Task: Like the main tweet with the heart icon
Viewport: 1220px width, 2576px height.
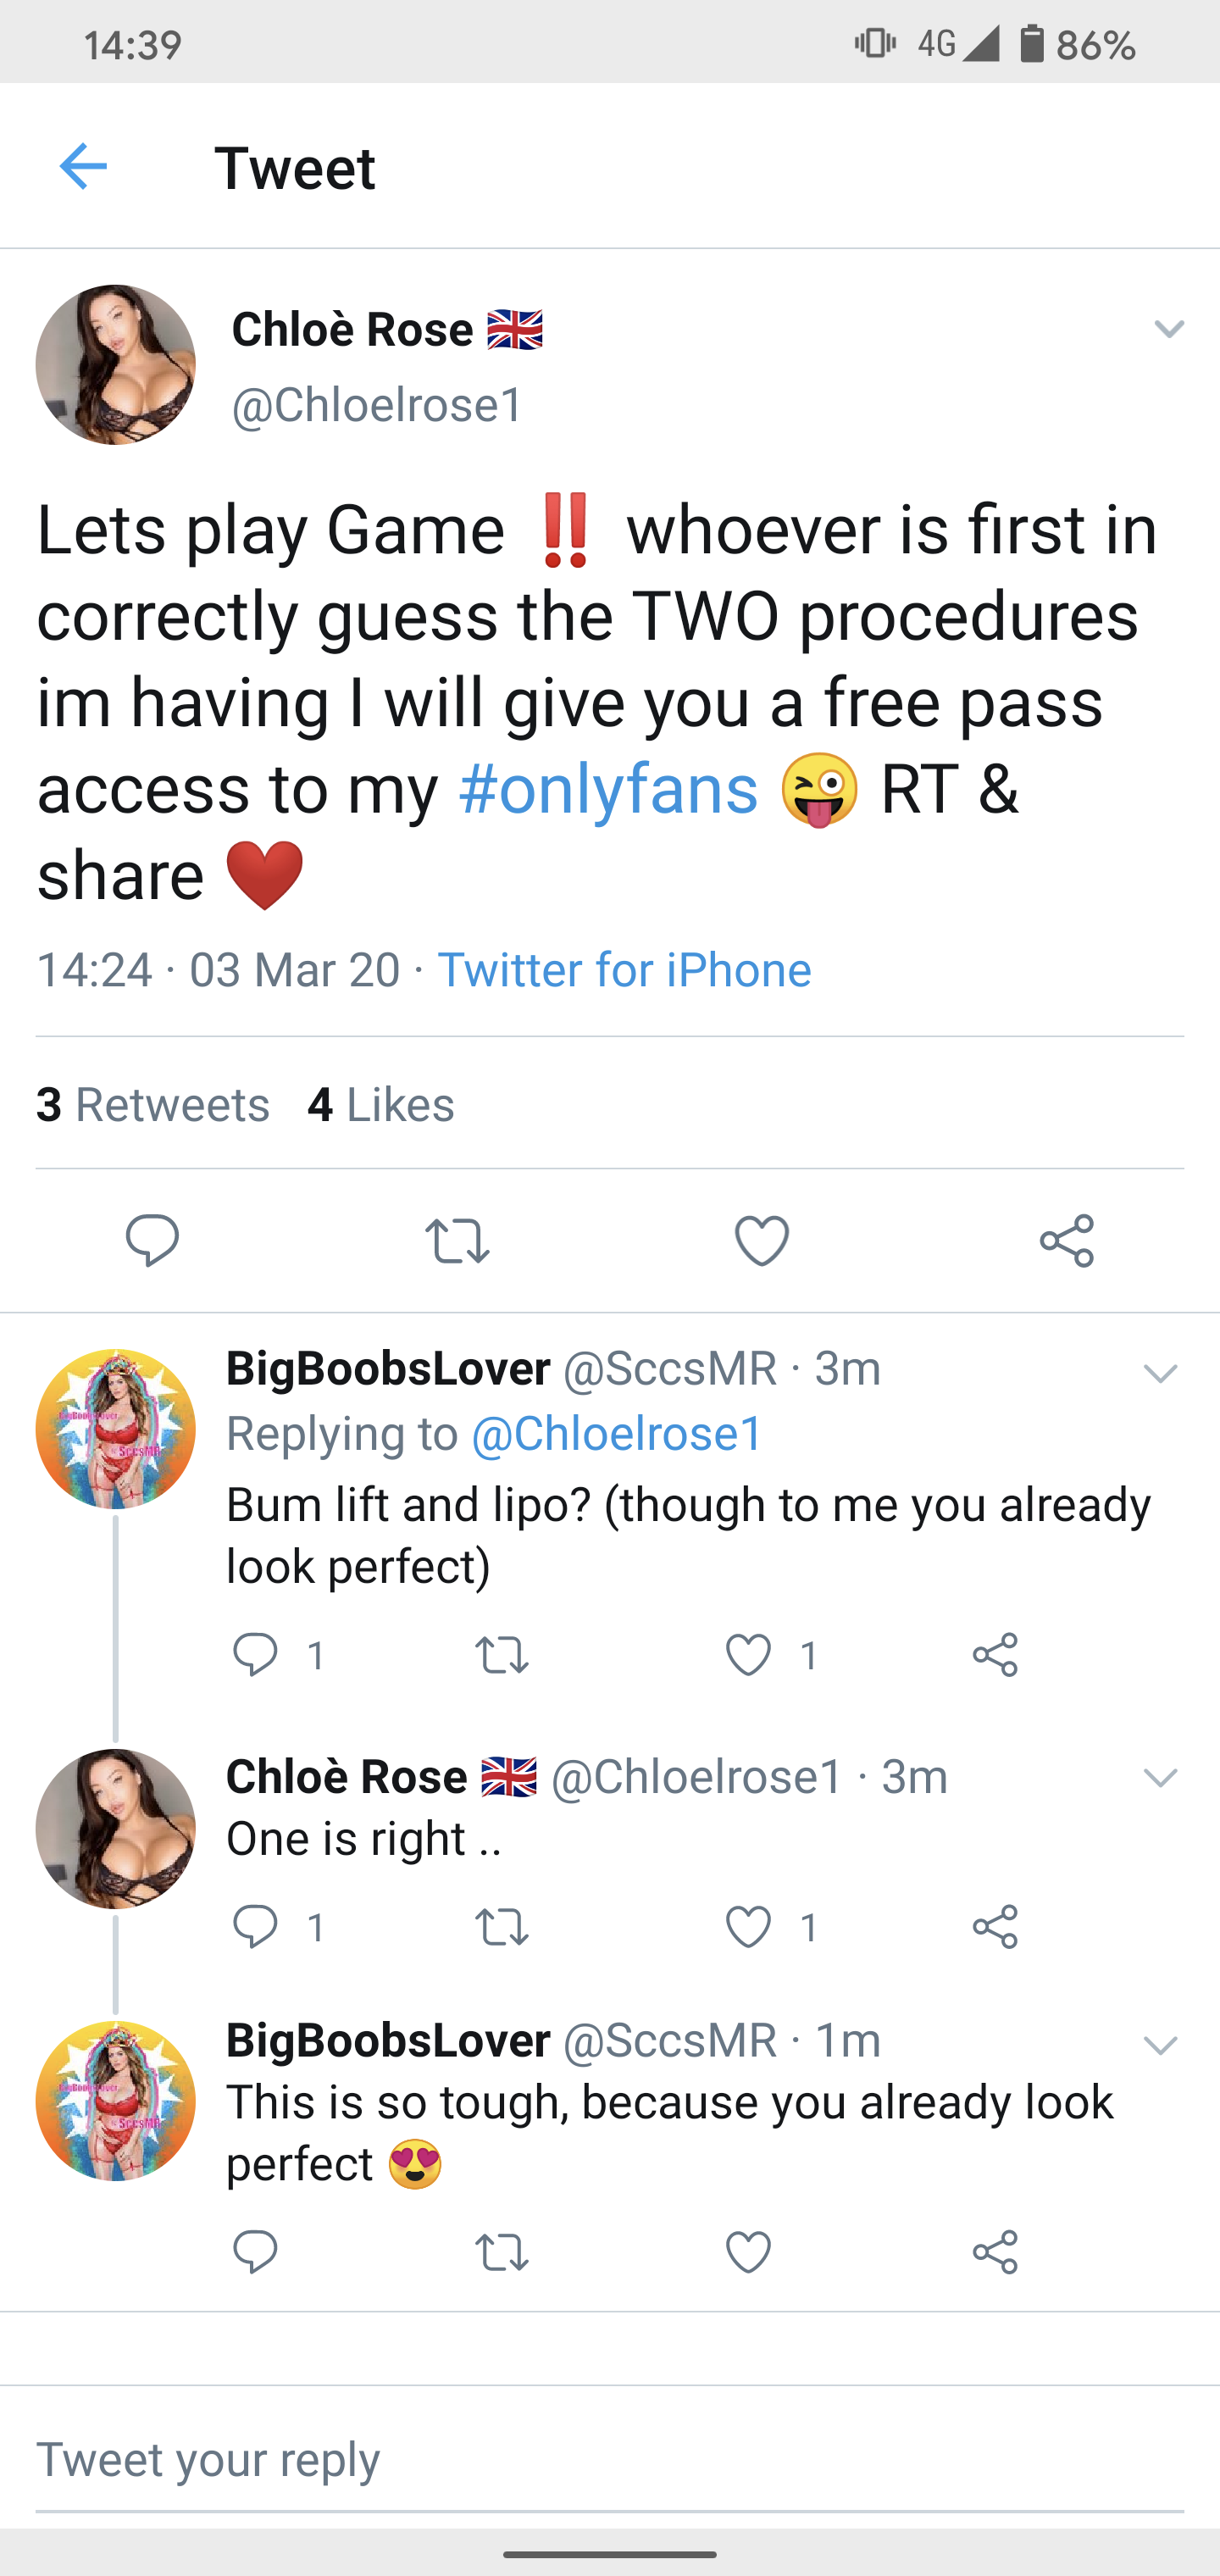Action: (762, 1241)
